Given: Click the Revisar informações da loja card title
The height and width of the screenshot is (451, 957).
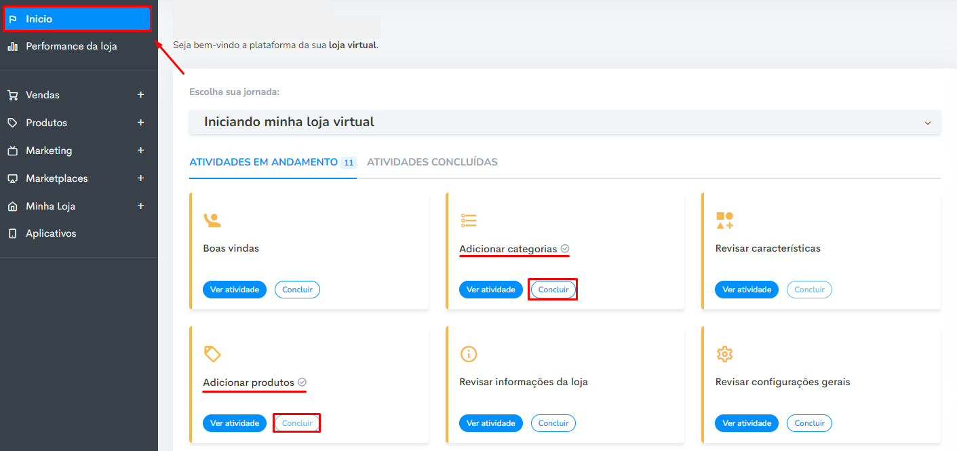Looking at the screenshot, I should click(524, 382).
